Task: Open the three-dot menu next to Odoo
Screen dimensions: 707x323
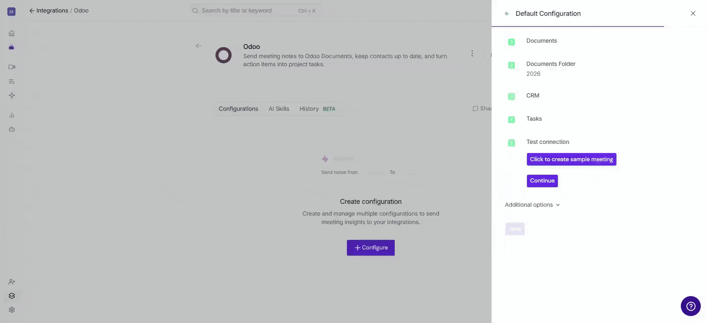Action: (x=472, y=54)
